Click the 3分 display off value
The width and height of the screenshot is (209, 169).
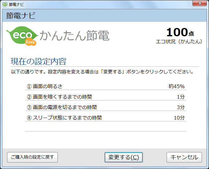181,107
